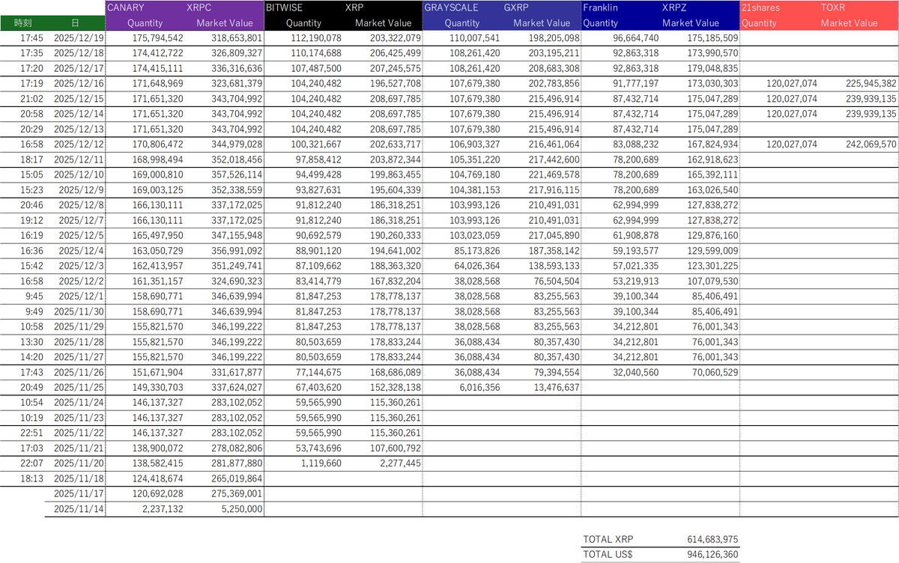
Task: Select Franklin quantity 96,664,740
Action: click(635, 38)
